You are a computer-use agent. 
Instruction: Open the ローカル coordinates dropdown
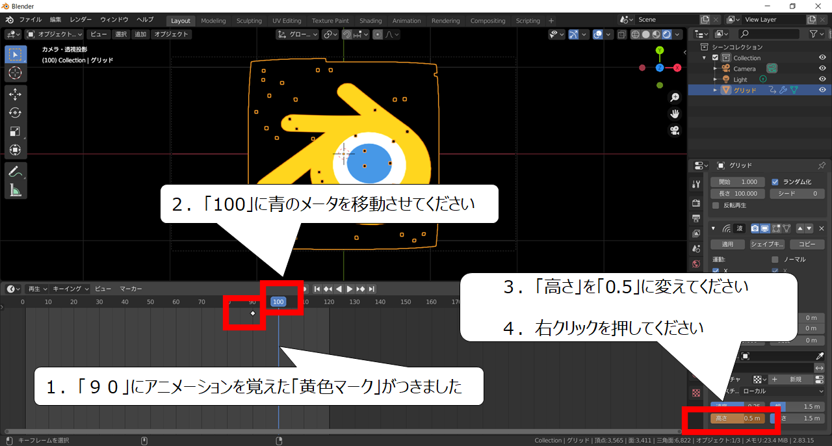click(x=783, y=391)
